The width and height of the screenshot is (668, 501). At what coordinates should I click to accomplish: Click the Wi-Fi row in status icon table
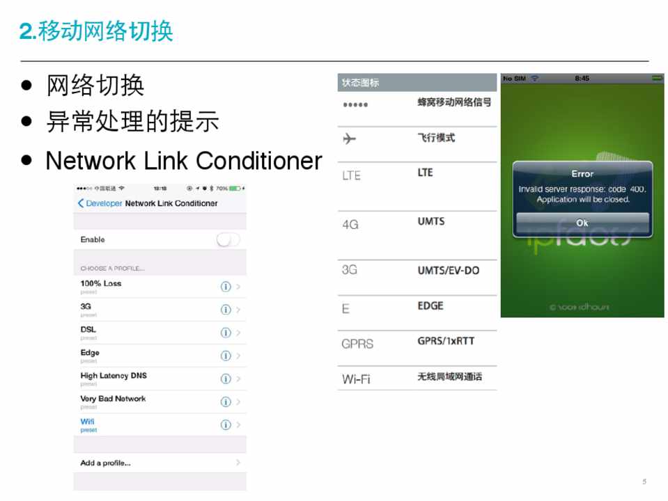[x=417, y=379]
